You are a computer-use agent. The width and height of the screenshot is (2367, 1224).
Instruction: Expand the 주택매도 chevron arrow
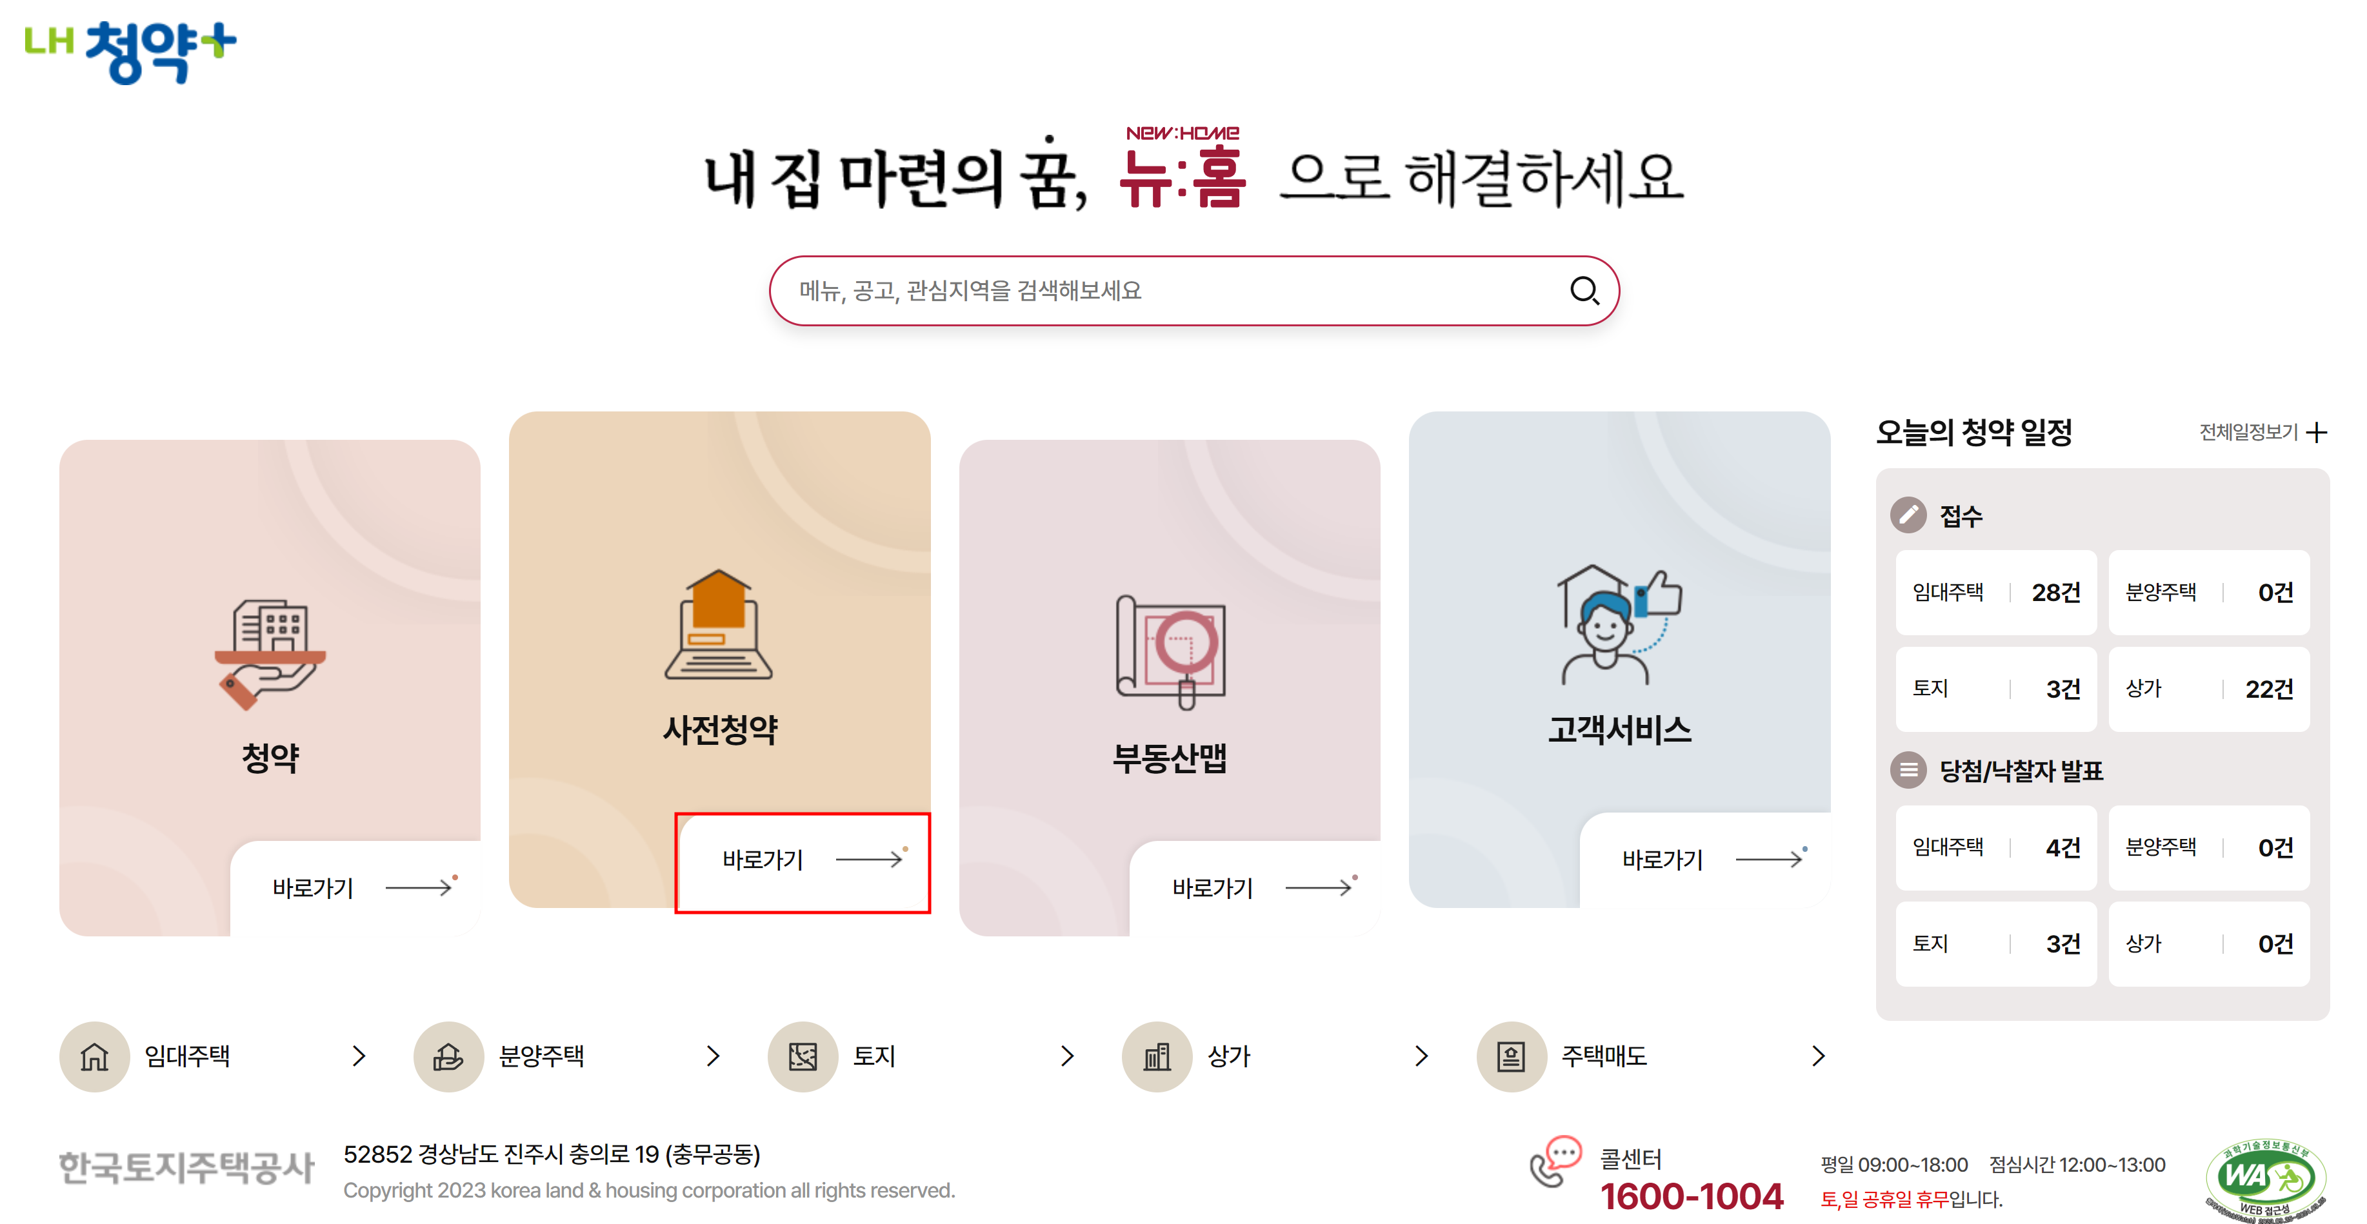click(1817, 1056)
